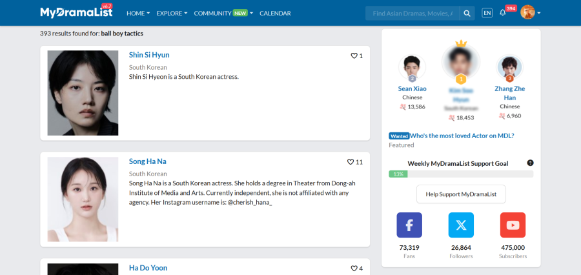
Task: Click the support goal help question icon
Action: coord(530,163)
